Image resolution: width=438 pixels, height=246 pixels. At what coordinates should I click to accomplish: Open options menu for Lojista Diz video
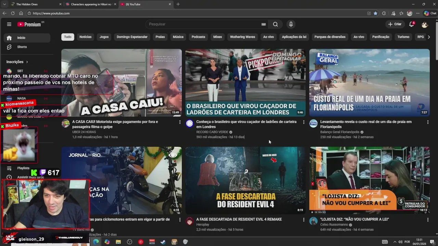click(x=427, y=220)
